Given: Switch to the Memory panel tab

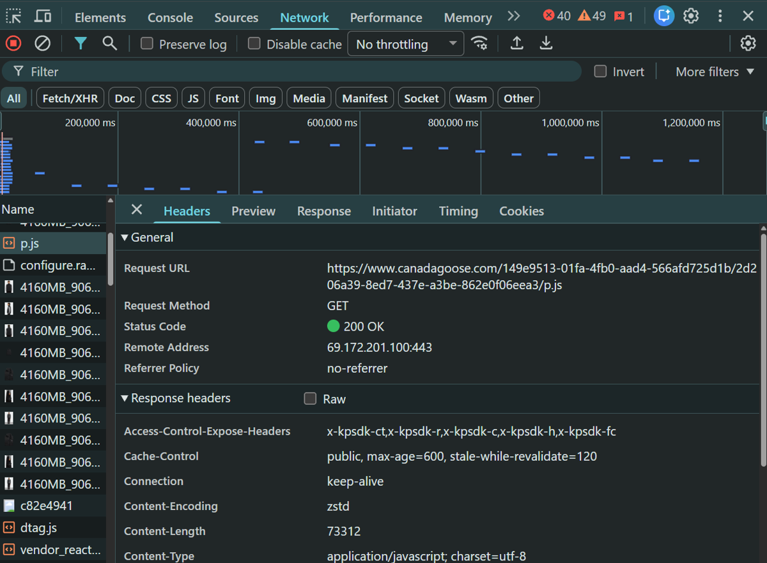Looking at the screenshot, I should [x=468, y=17].
